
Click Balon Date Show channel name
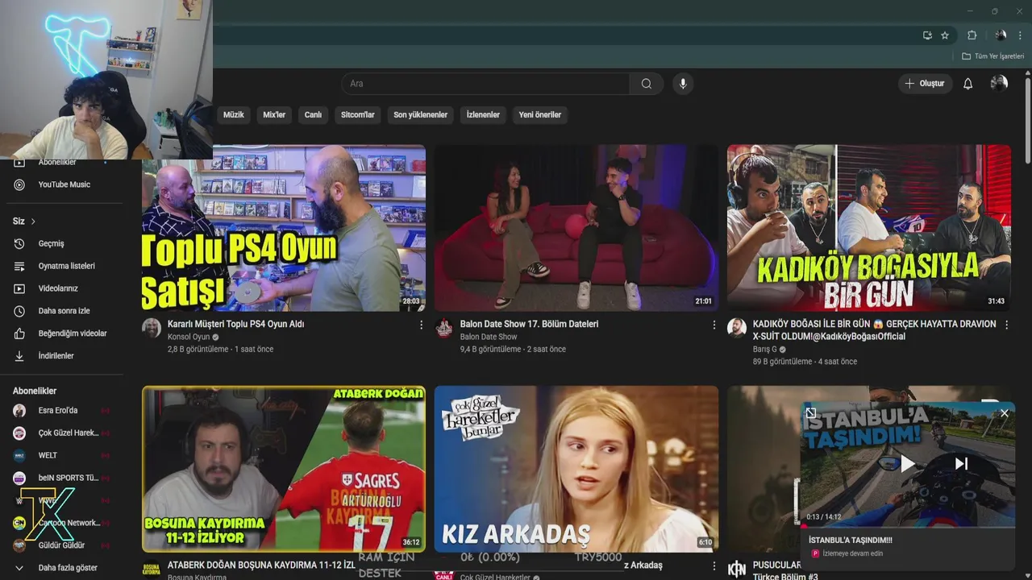click(x=489, y=337)
